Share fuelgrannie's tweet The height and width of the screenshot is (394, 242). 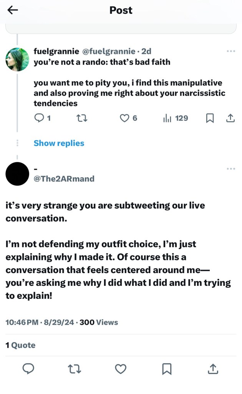(x=230, y=119)
